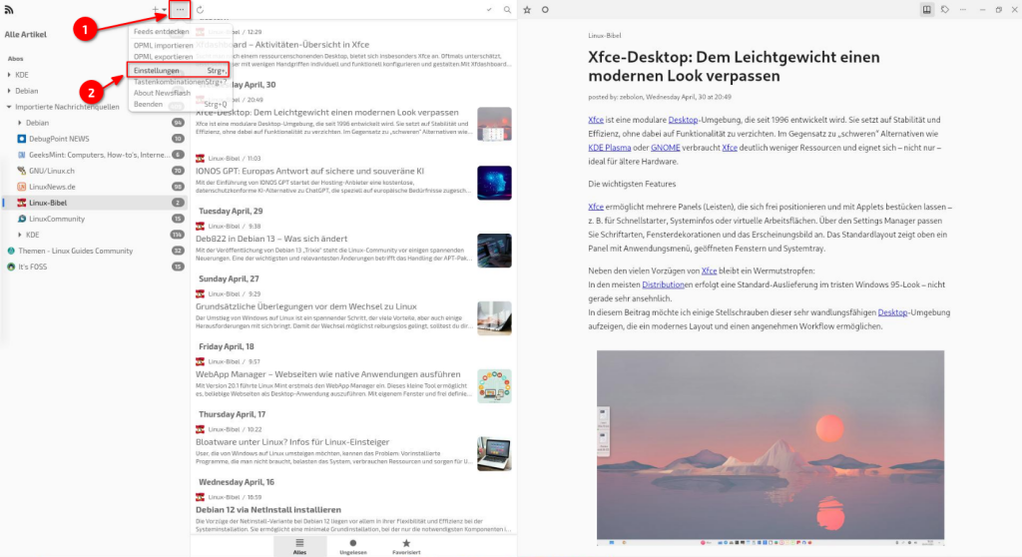1022x557 pixels.
Task: Select Alle Artikel in the sidebar
Action: (25, 35)
